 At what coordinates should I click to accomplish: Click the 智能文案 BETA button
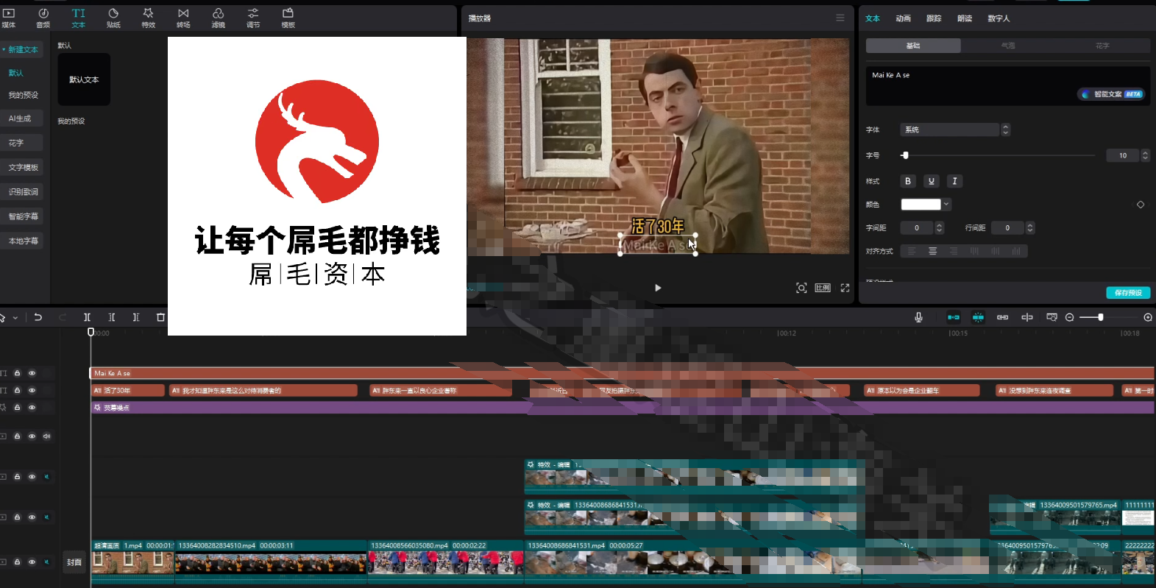coord(1111,94)
